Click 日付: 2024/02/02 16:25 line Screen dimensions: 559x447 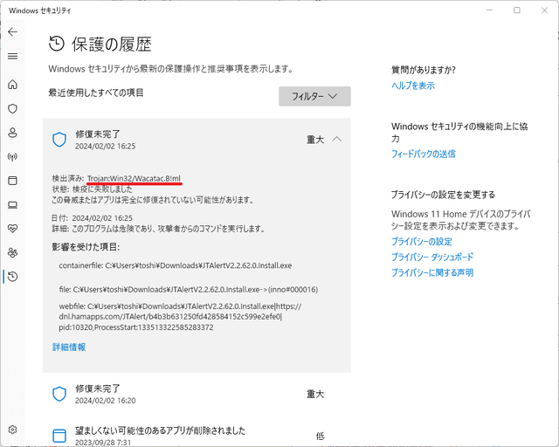click(x=92, y=217)
